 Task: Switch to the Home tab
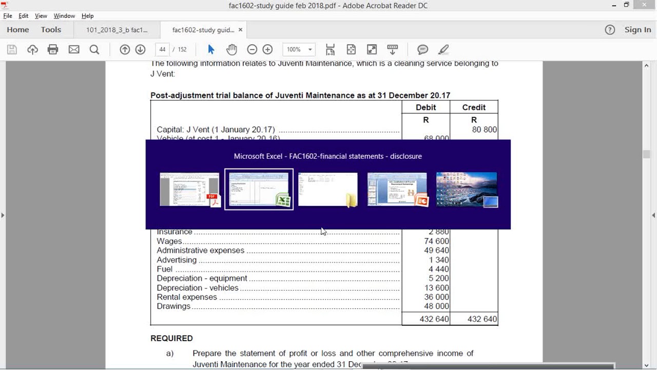click(18, 30)
